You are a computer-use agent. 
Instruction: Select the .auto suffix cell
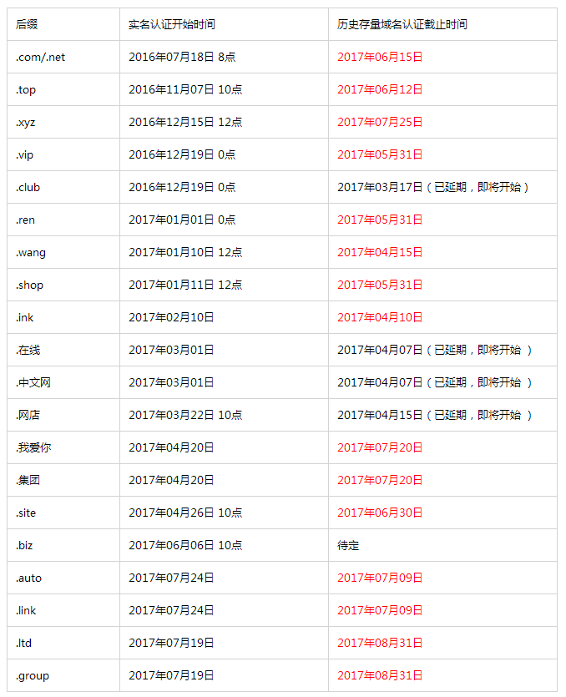pyautogui.click(x=28, y=578)
